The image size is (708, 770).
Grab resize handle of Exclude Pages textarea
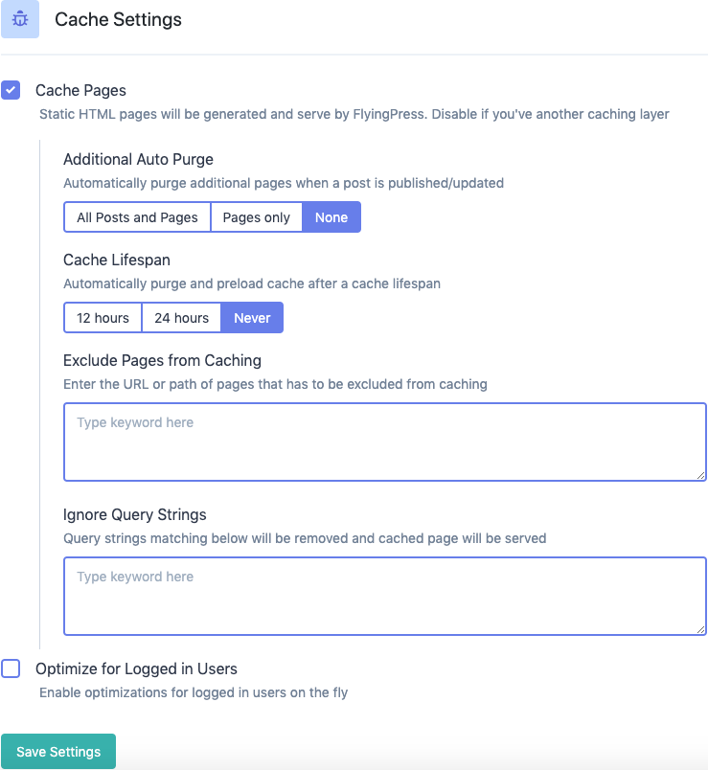click(x=701, y=475)
